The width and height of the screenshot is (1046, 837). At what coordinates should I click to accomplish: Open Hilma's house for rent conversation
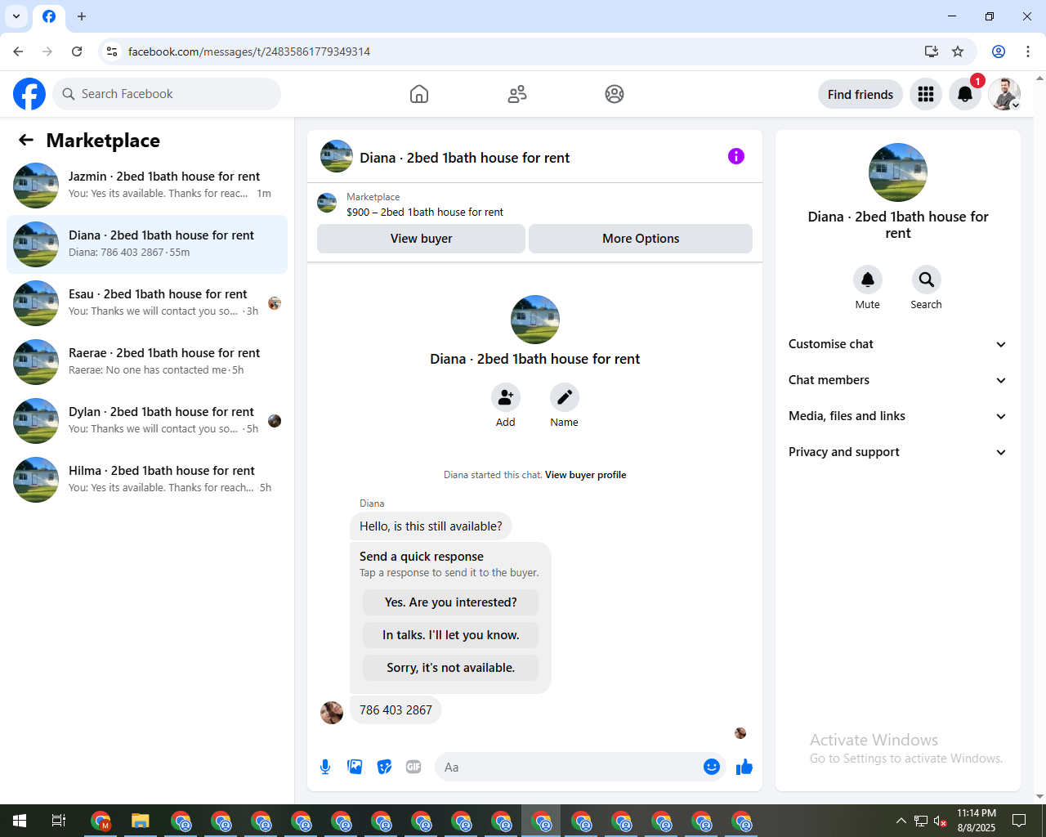(147, 480)
